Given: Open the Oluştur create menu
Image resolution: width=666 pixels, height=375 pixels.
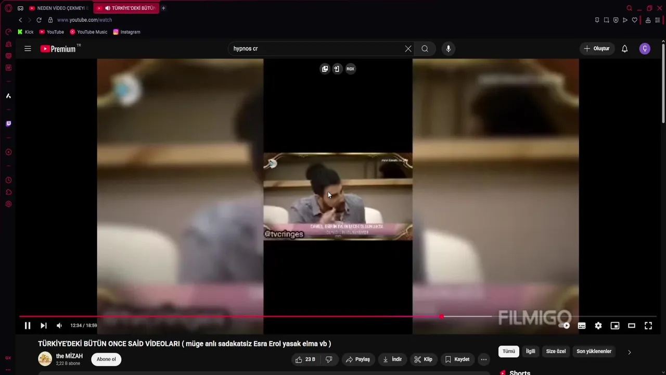Looking at the screenshot, I should [x=597, y=48].
